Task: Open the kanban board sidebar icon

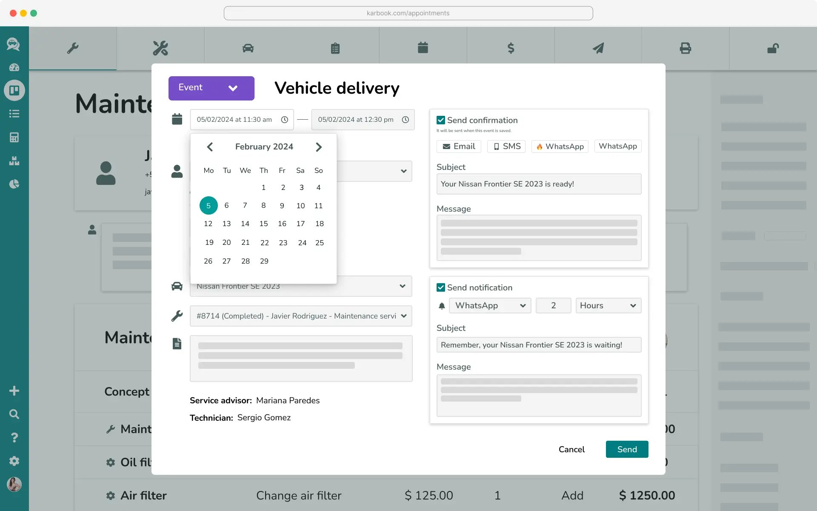Action: (14, 90)
